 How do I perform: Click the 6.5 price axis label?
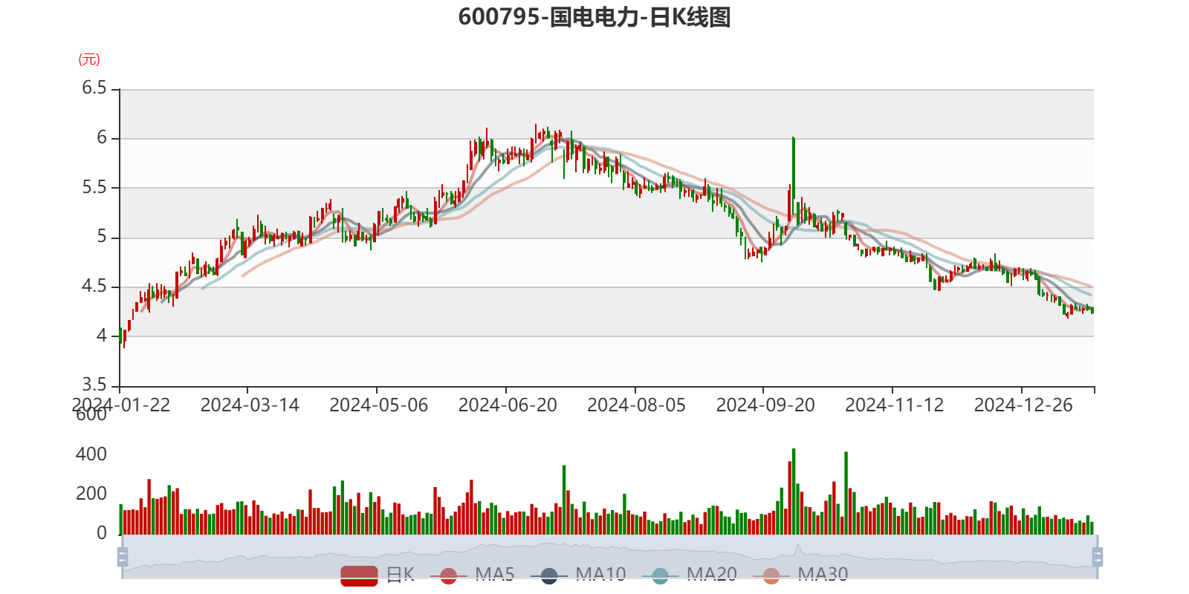[x=94, y=88]
